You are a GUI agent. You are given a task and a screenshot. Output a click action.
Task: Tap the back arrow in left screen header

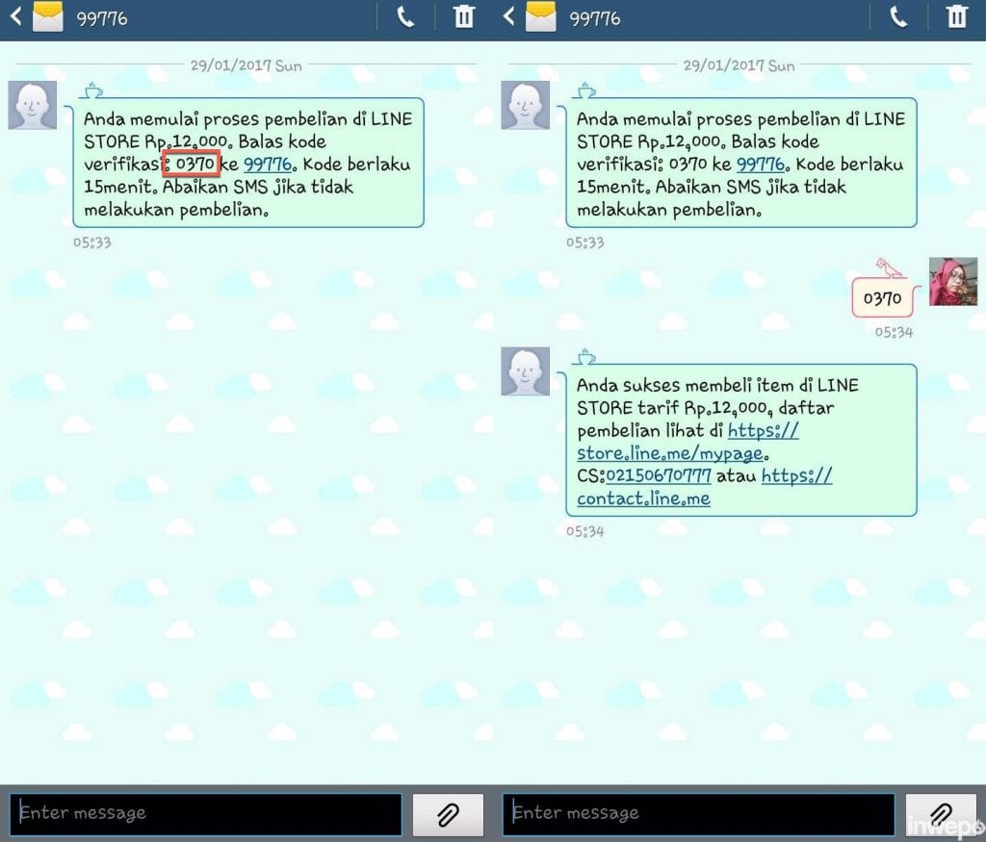tap(15, 15)
